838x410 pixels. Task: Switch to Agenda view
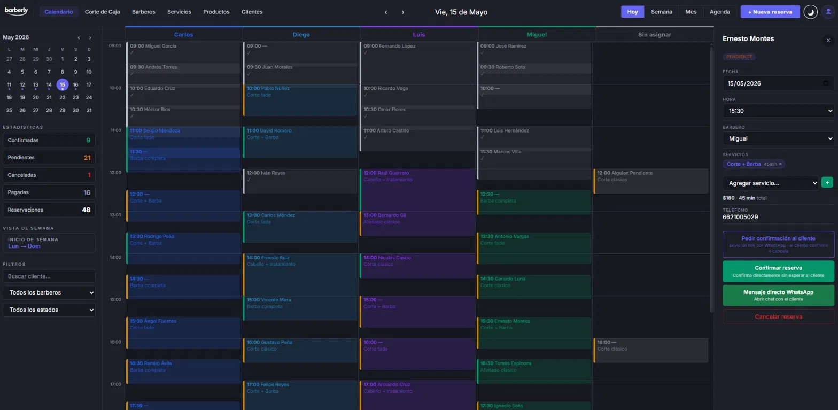[720, 12]
